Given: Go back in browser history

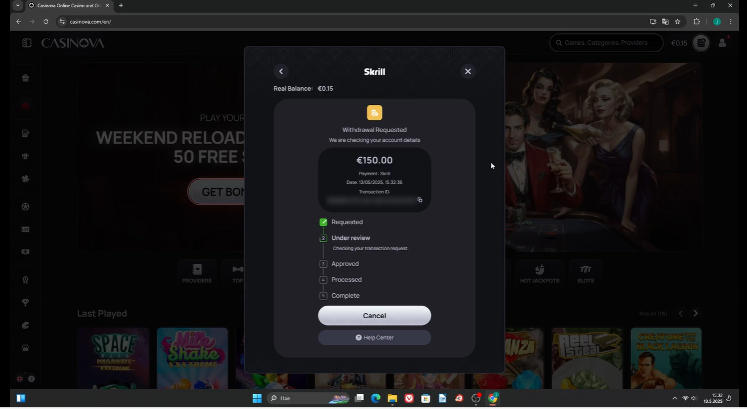Looking at the screenshot, I should coord(19,22).
